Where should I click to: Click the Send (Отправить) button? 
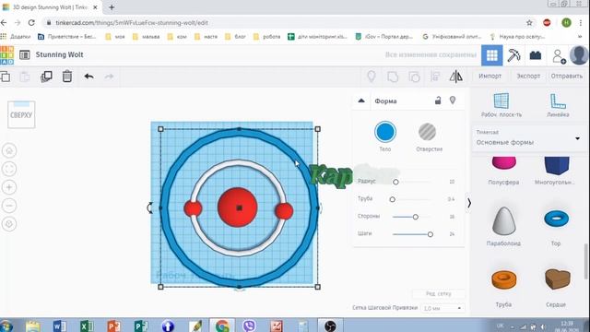[567, 76]
